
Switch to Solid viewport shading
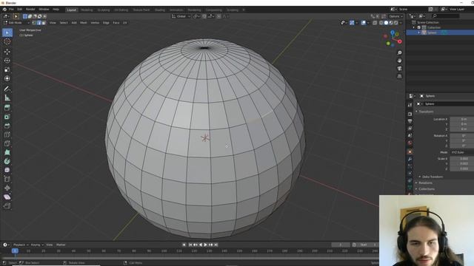[x=386, y=23]
